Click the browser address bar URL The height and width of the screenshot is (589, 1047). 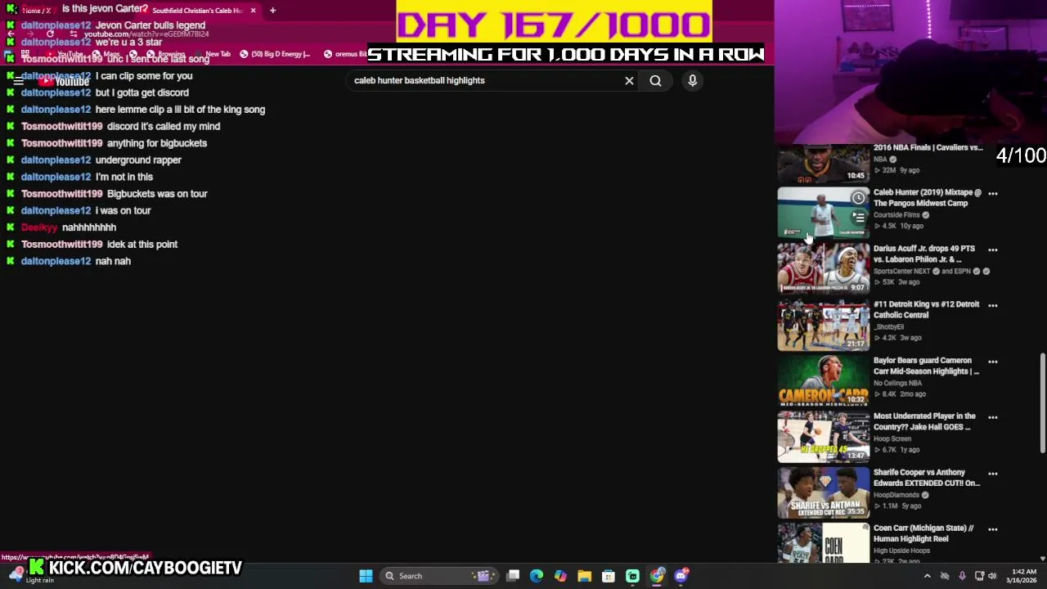click(146, 34)
